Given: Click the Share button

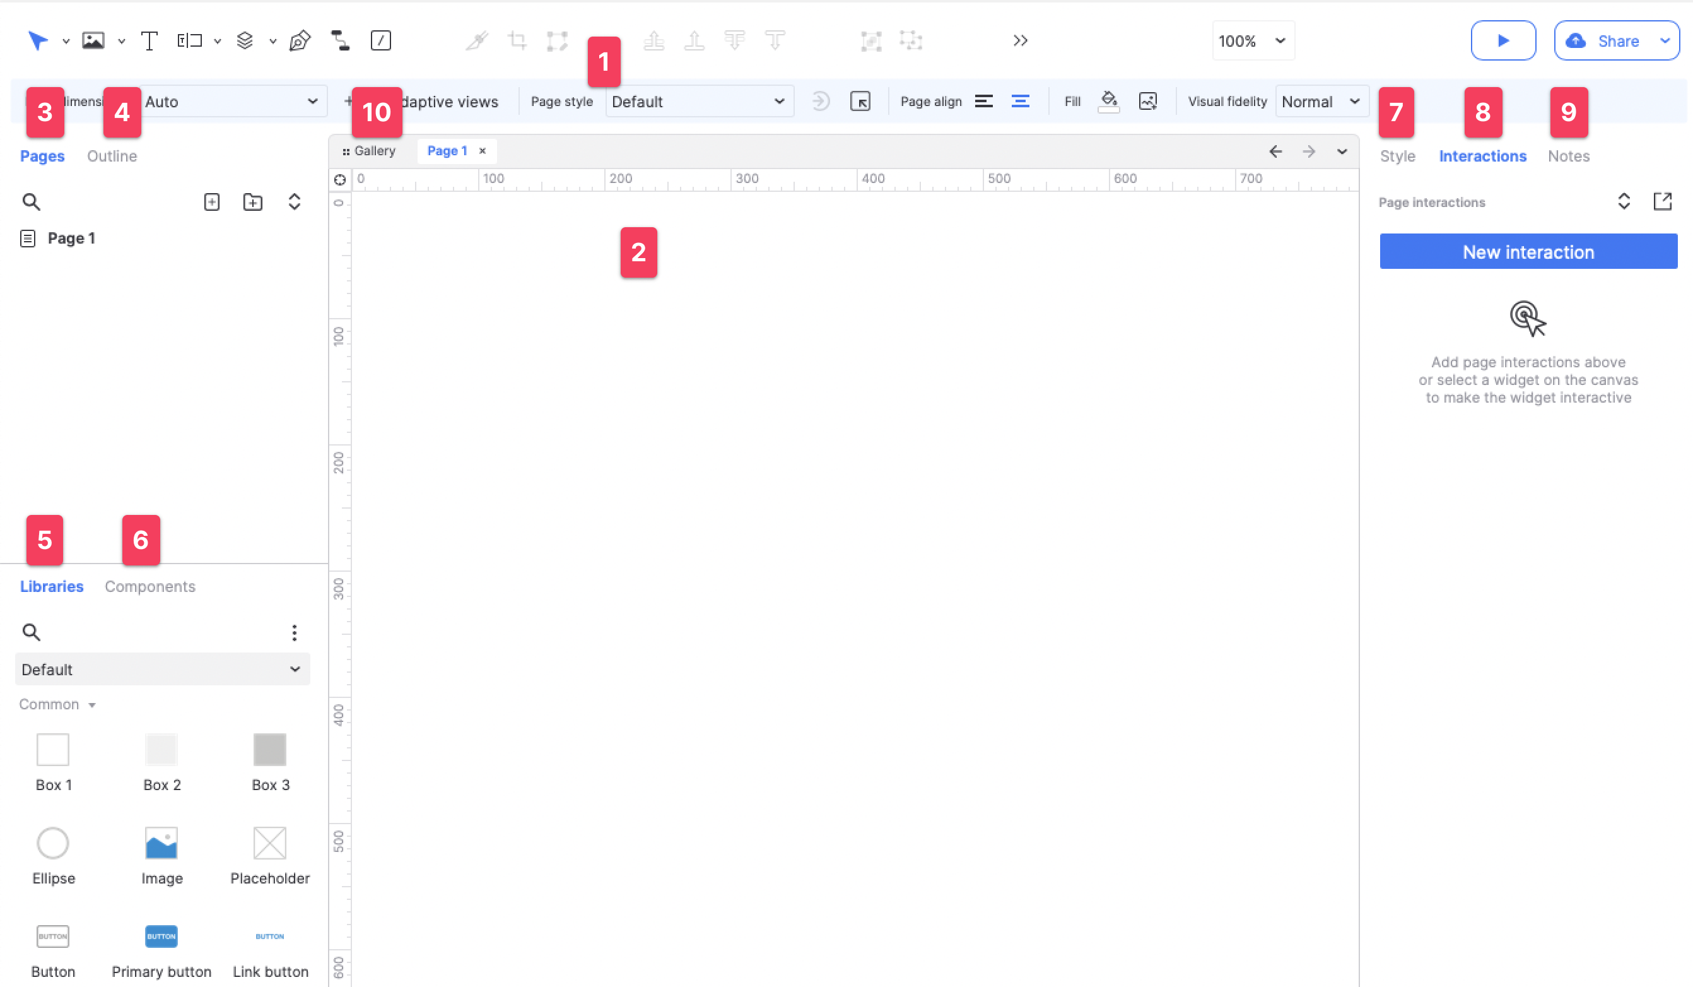Looking at the screenshot, I should [1617, 40].
